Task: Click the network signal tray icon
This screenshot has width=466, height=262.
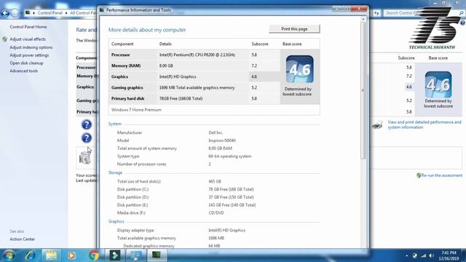Action: point(423,255)
